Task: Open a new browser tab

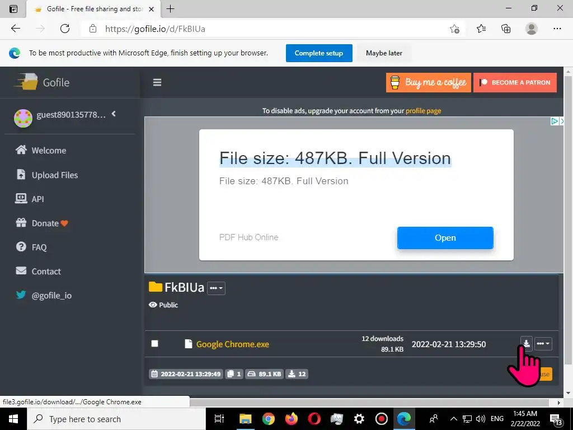Action: tap(170, 9)
